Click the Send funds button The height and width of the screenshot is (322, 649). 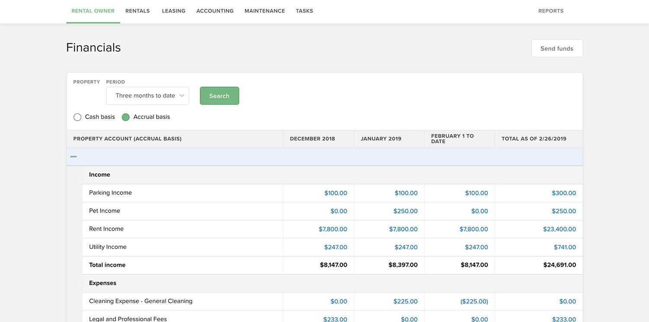coord(557,48)
